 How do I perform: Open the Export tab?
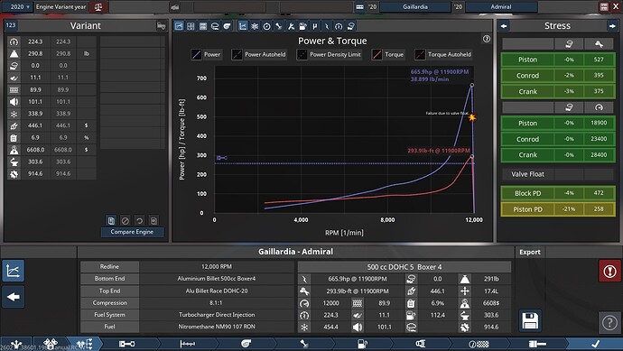[530, 252]
